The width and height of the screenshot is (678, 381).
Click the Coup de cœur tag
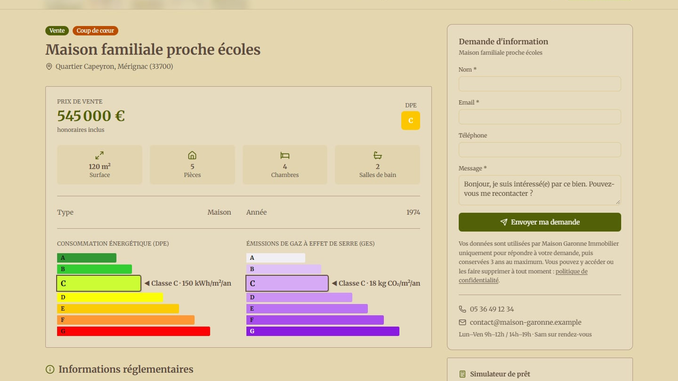(95, 31)
